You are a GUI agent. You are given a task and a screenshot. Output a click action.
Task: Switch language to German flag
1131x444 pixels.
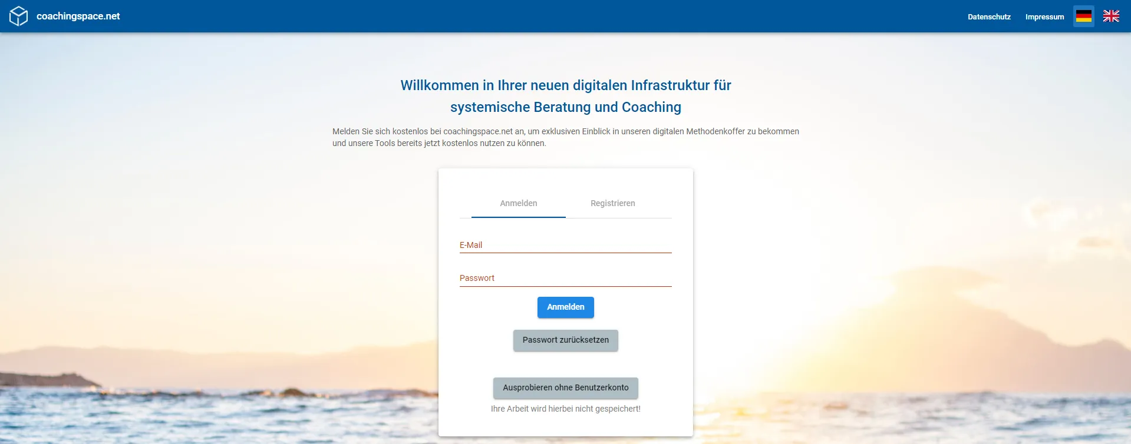pos(1083,16)
